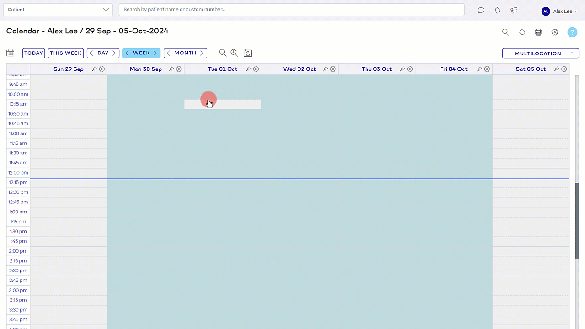Viewport: 585px width, 329px height.
Task: Open the calendar date picker icon
Action: 11,53
